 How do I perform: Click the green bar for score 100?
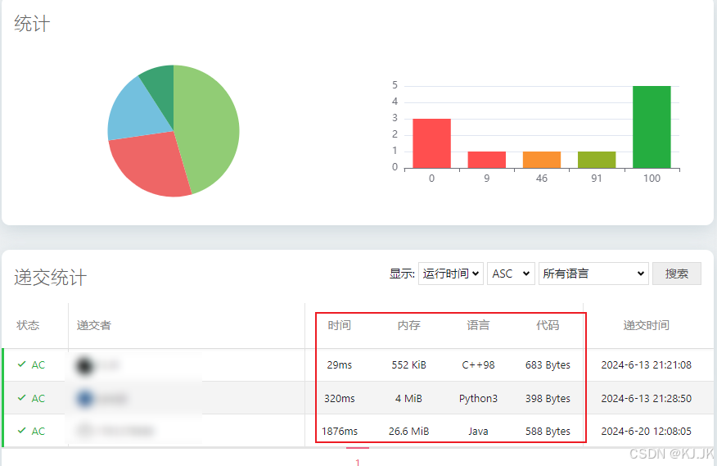tap(652, 127)
